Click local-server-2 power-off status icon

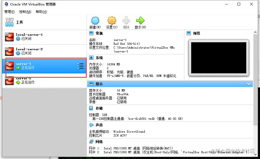[18, 53]
